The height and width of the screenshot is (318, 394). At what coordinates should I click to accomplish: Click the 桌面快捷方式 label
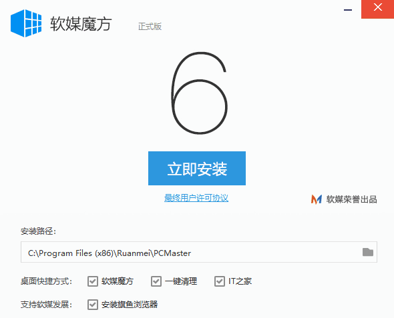tap(46, 281)
